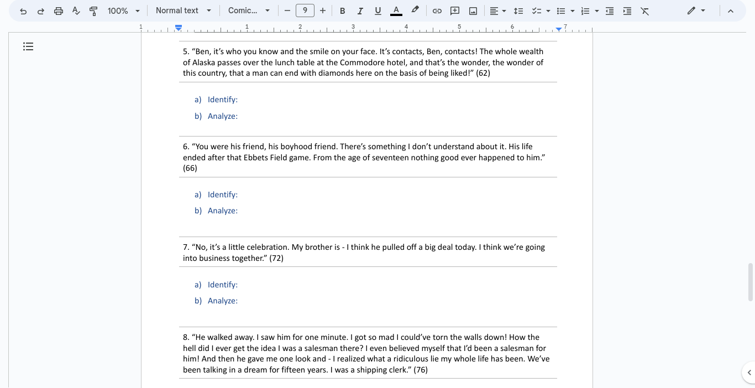Screen dimensions: 755x388
Task: Click the quote beginning "He walked away"
Action: (x=366, y=353)
